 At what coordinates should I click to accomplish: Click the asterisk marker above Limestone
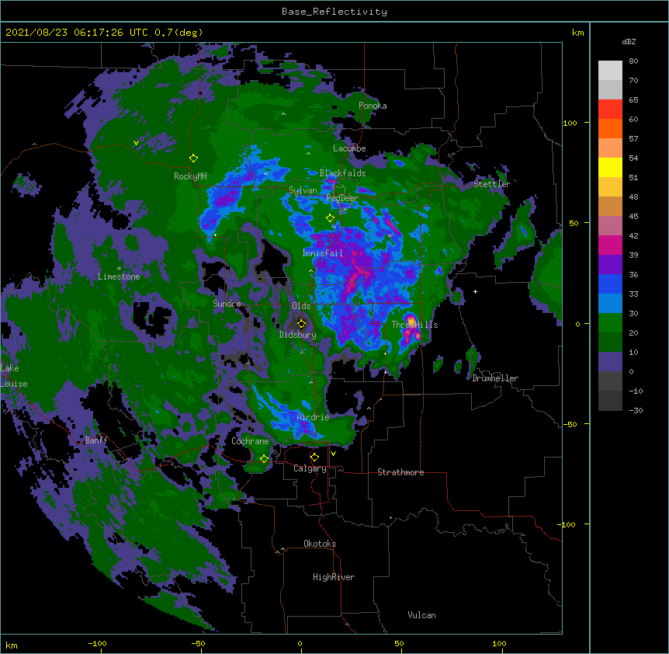point(119,269)
